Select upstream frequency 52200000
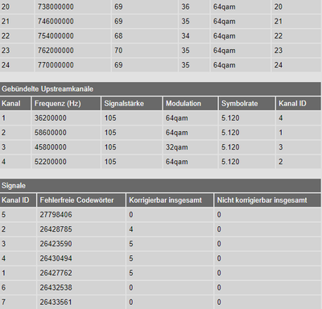The image size is (322, 309). pyautogui.click(x=51, y=162)
